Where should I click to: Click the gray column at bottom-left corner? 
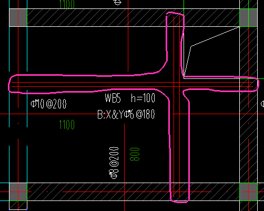pyautogui.click(x=18, y=192)
